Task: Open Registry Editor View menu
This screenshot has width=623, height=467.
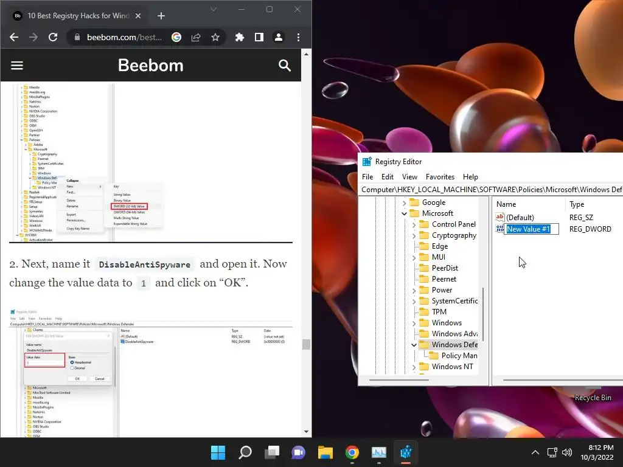Action: click(409, 177)
